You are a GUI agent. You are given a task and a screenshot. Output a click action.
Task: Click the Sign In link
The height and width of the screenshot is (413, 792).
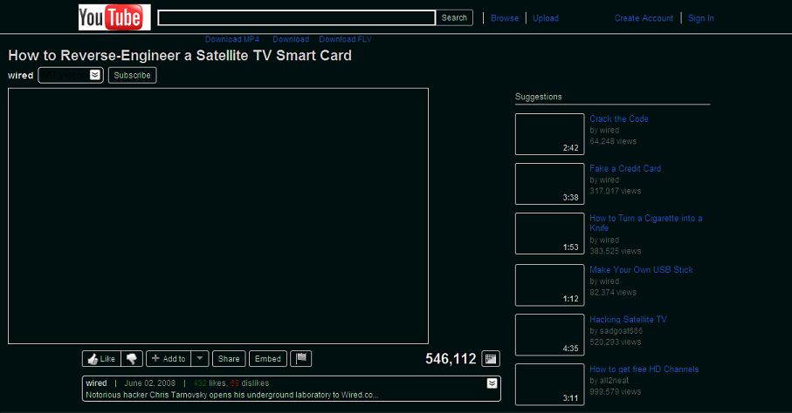(x=700, y=18)
